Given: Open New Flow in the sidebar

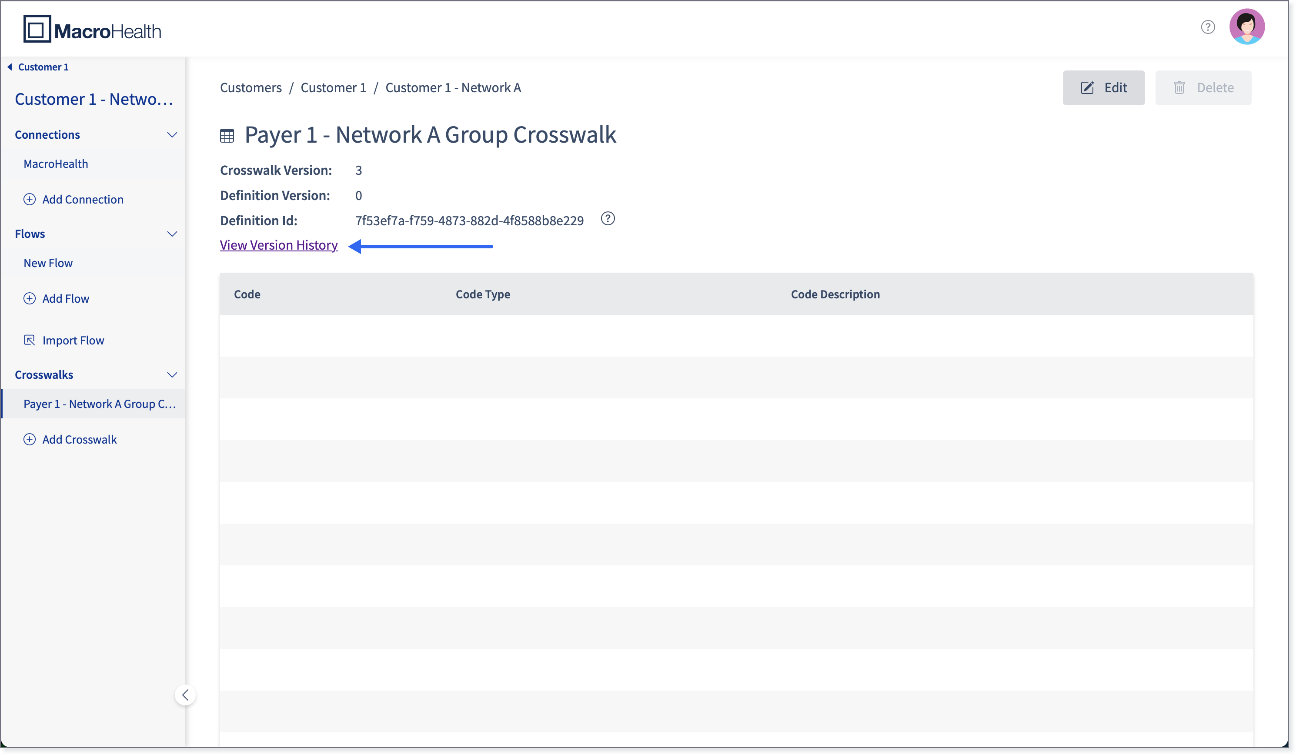Looking at the screenshot, I should tap(48, 263).
